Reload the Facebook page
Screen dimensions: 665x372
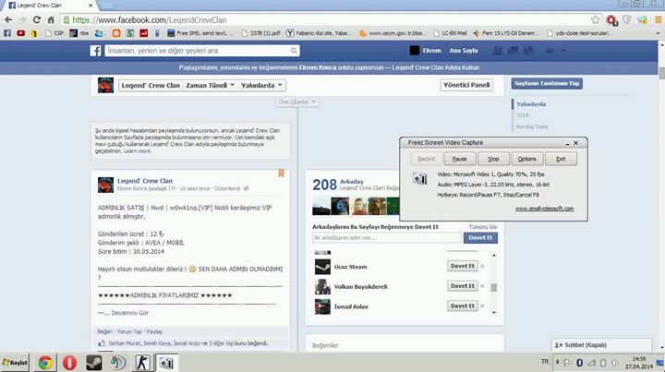click(37, 20)
